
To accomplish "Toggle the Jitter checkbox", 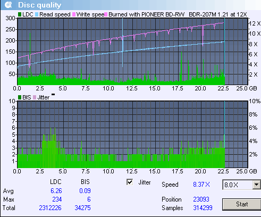I will [130, 182].
